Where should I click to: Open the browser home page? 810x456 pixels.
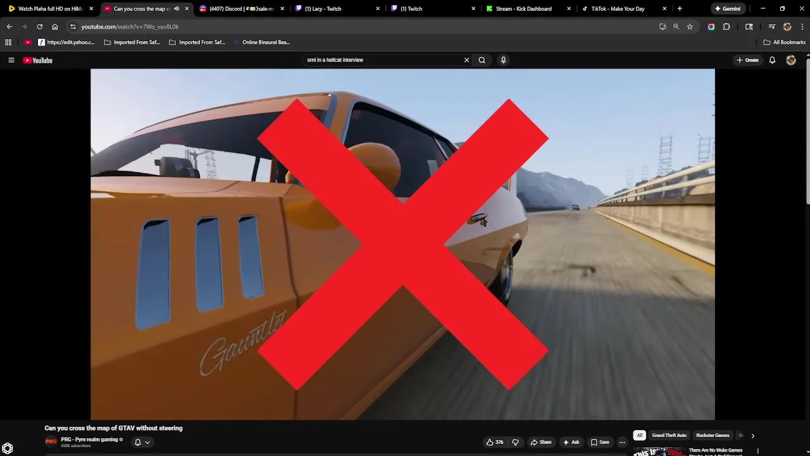(55, 27)
